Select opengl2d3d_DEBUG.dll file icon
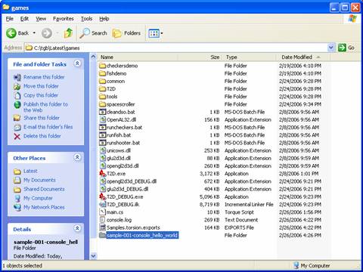363x272 pixels. tap(102, 181)
